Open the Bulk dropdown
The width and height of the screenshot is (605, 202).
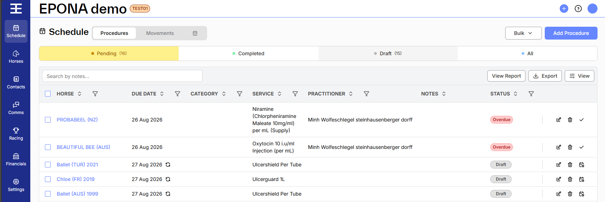point(523,33)
